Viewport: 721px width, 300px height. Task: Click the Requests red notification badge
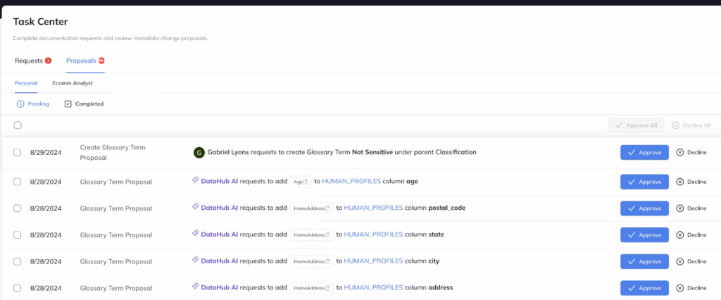48,61
